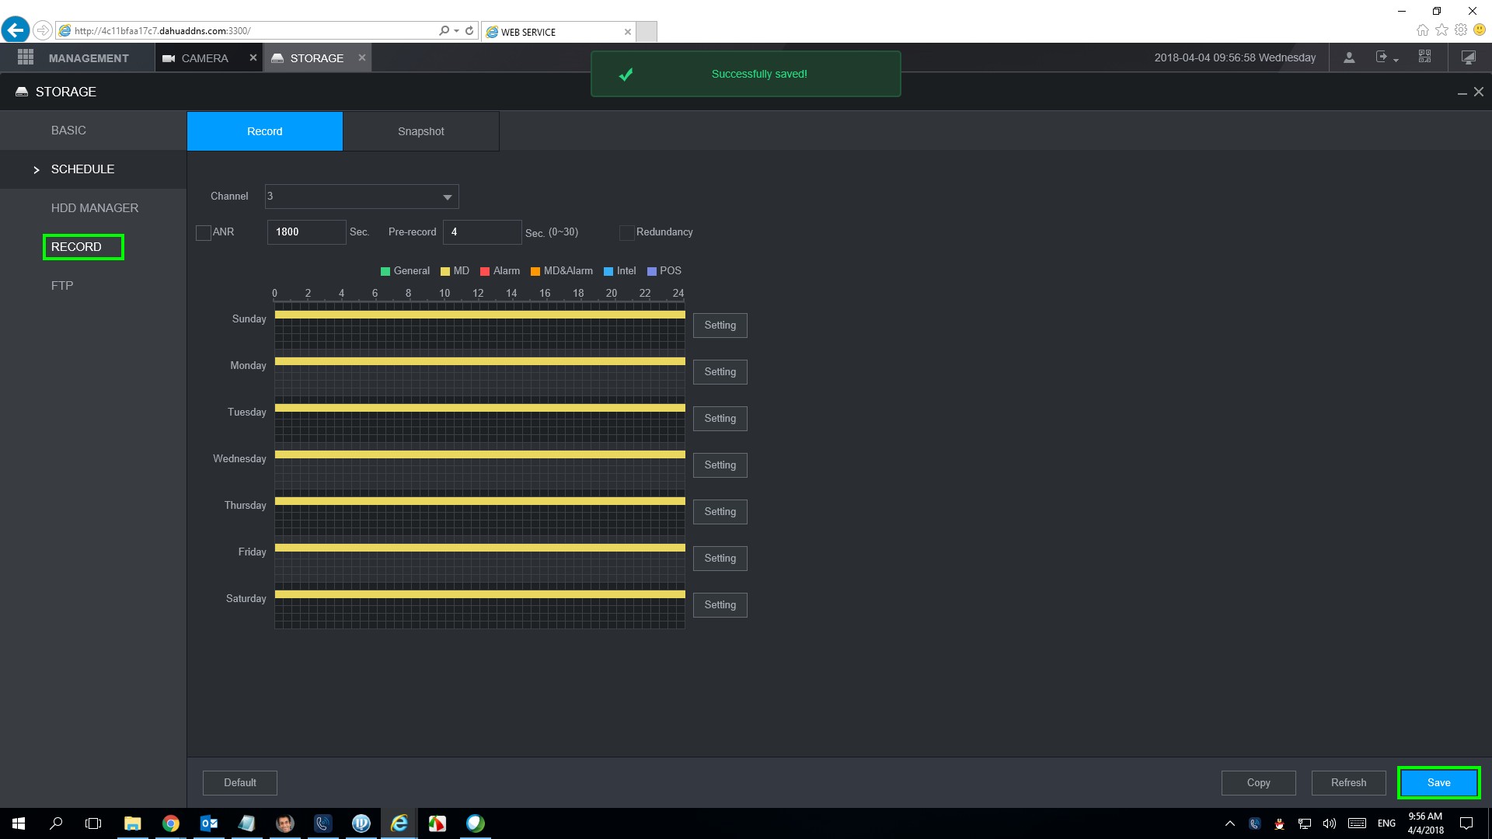Switch to the CAMERA tab
The height and width of the screenshot is (839, 1492).
(204, 58)
